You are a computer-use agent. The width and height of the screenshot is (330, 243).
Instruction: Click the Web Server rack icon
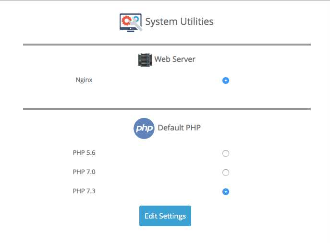click(x=144, y=59)
